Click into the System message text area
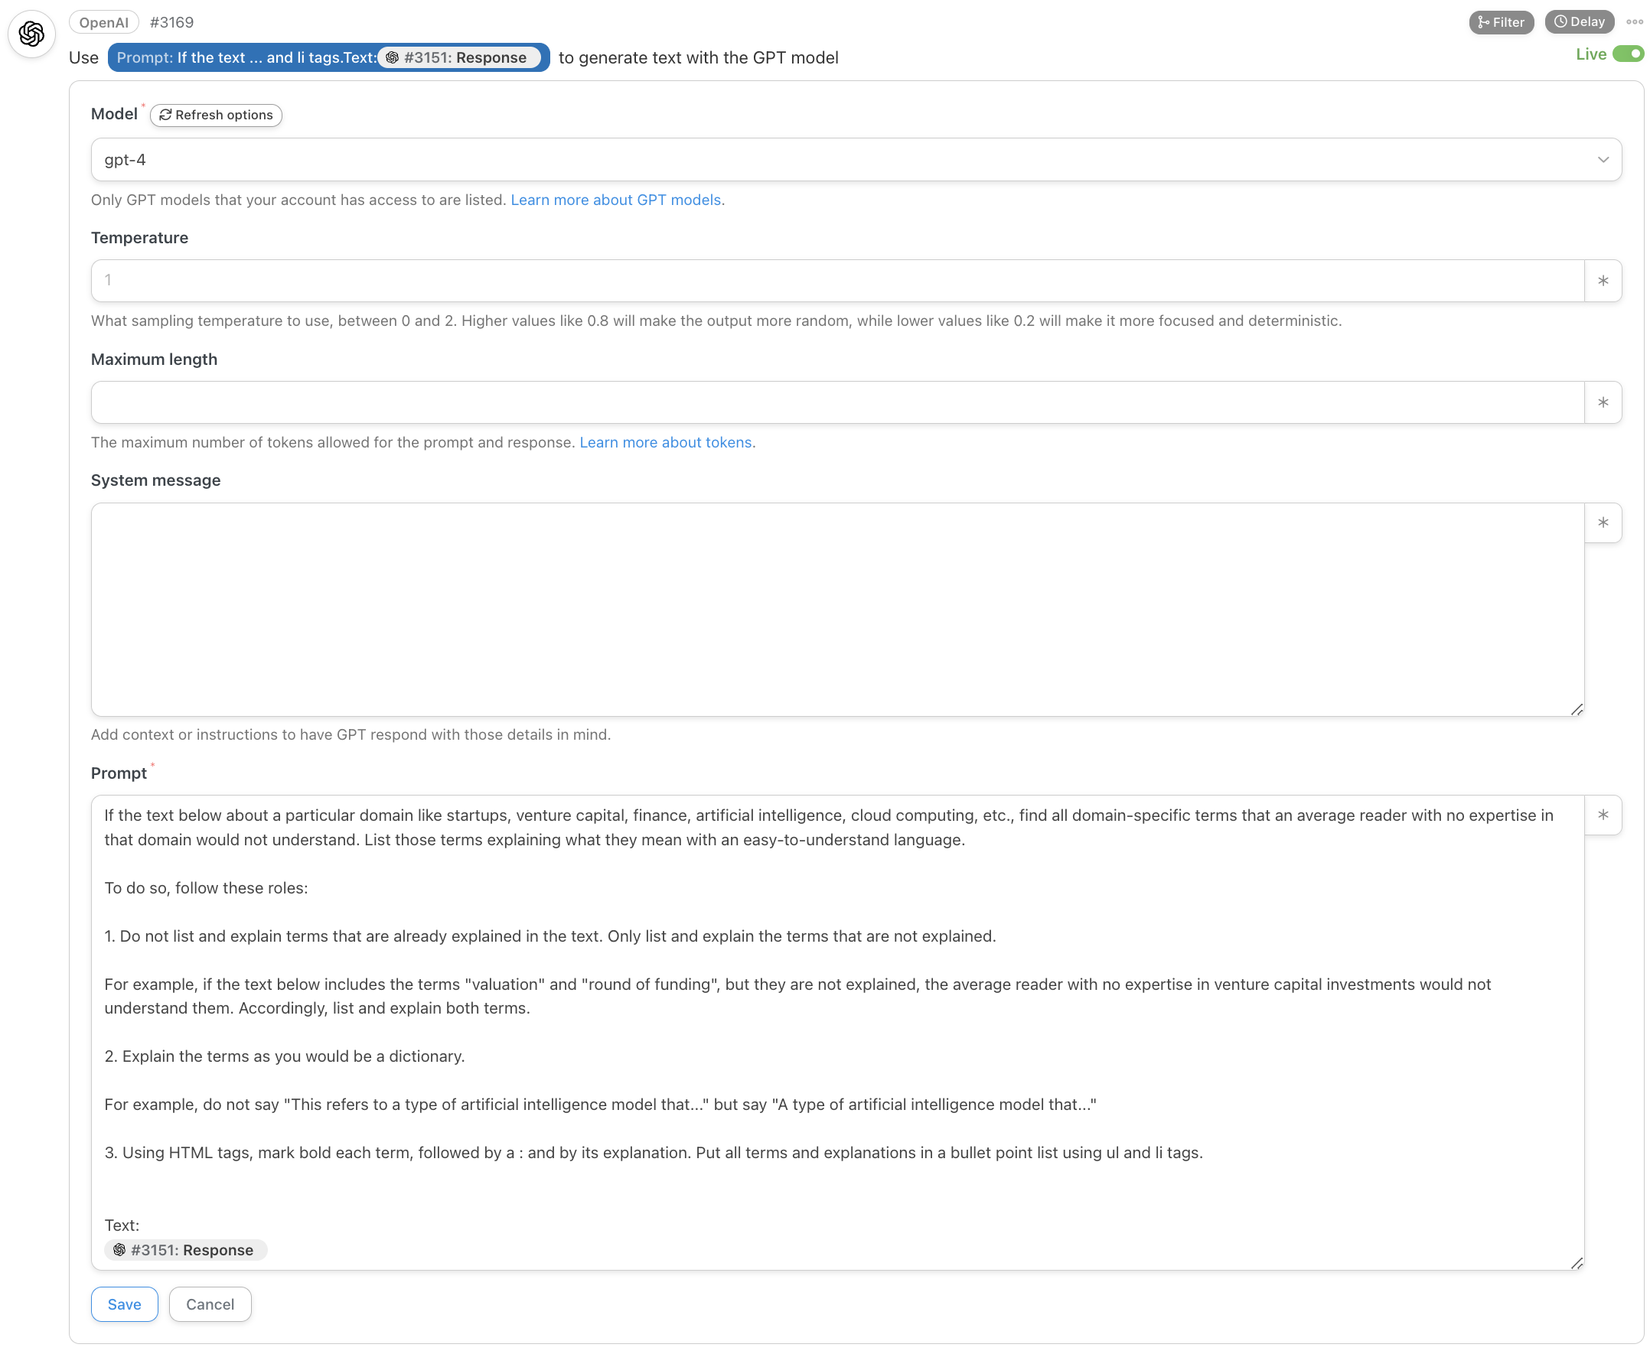The height and width of the screenshot is (1354, 1650). [x=837, y=610]
